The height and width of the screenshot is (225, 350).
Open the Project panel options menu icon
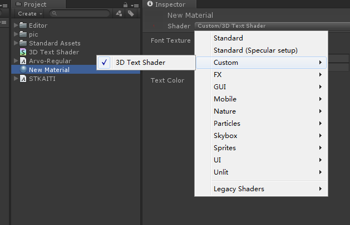pyautogui.click(x=135, y=6)
